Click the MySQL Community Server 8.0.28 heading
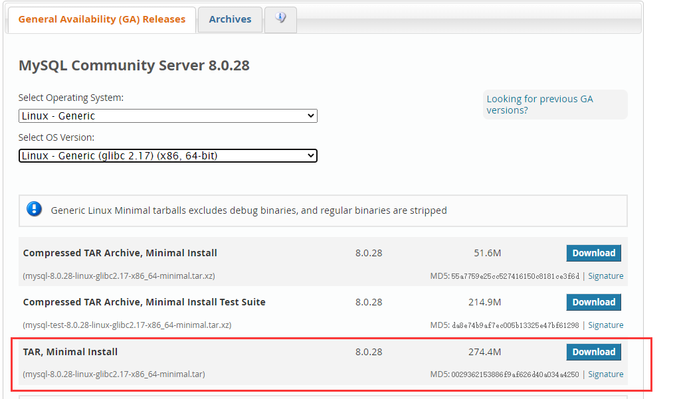The height and width of the screenshot is (399, 677). 134,65
